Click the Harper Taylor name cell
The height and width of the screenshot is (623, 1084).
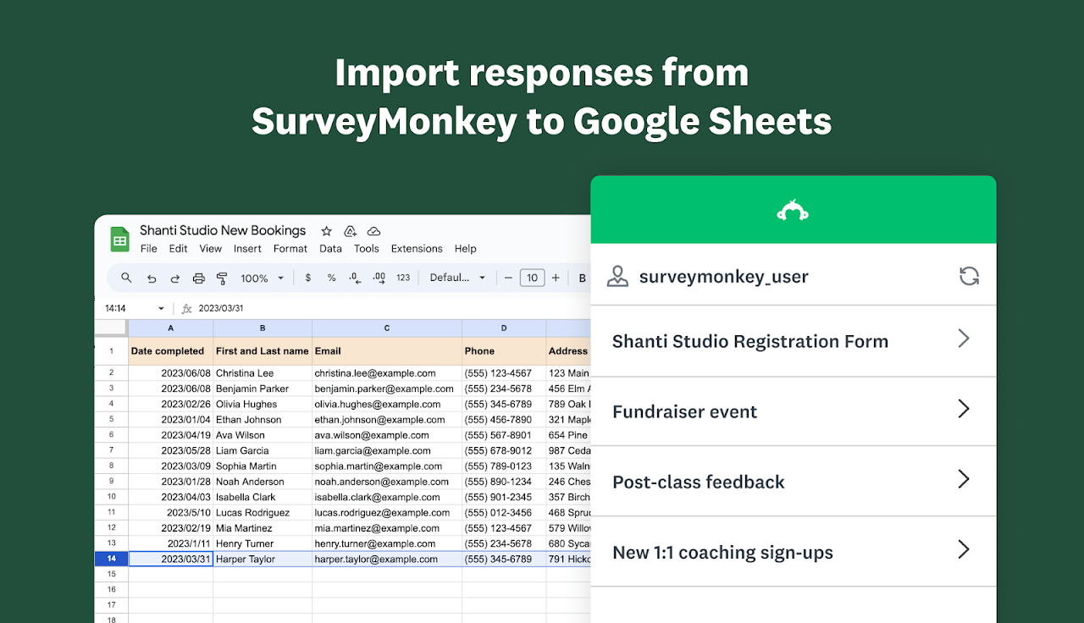pos(263,559)
